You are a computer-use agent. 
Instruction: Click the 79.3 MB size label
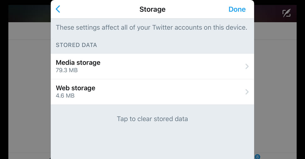67,70
